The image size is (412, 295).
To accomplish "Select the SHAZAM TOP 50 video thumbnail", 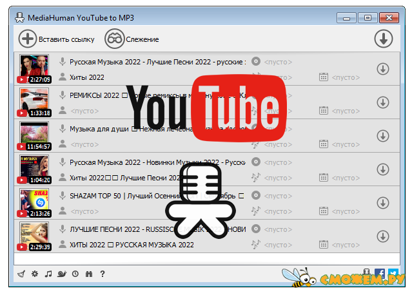I will click(x=34, y=203).
